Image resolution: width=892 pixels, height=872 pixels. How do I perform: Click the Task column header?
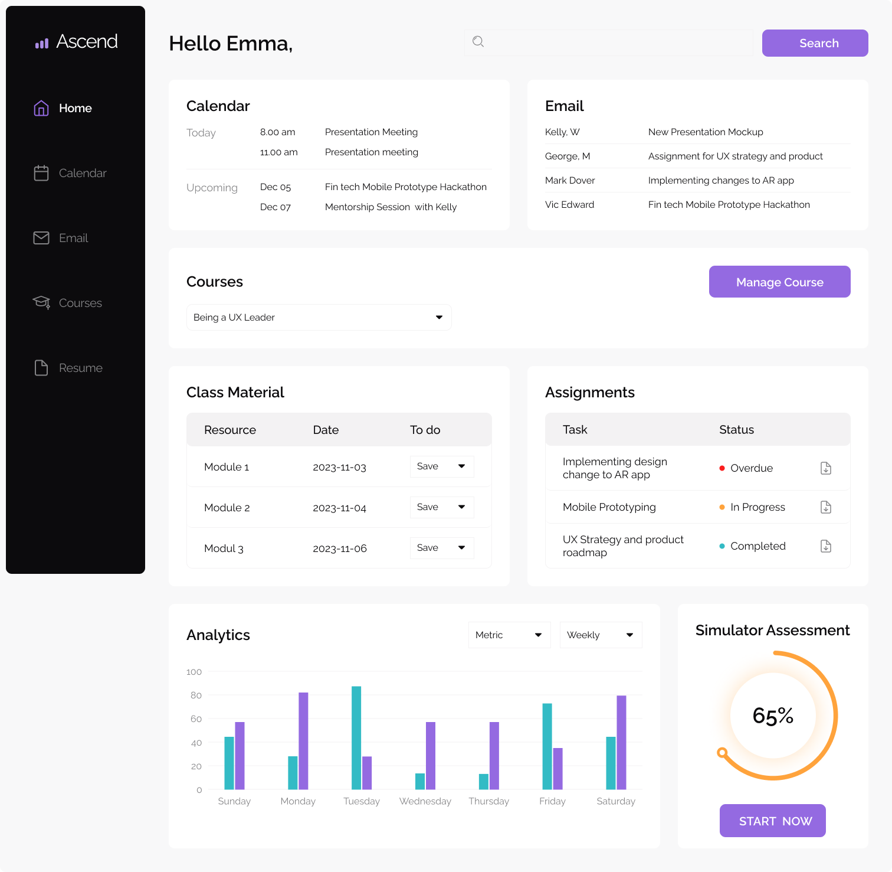click(575, 430)
